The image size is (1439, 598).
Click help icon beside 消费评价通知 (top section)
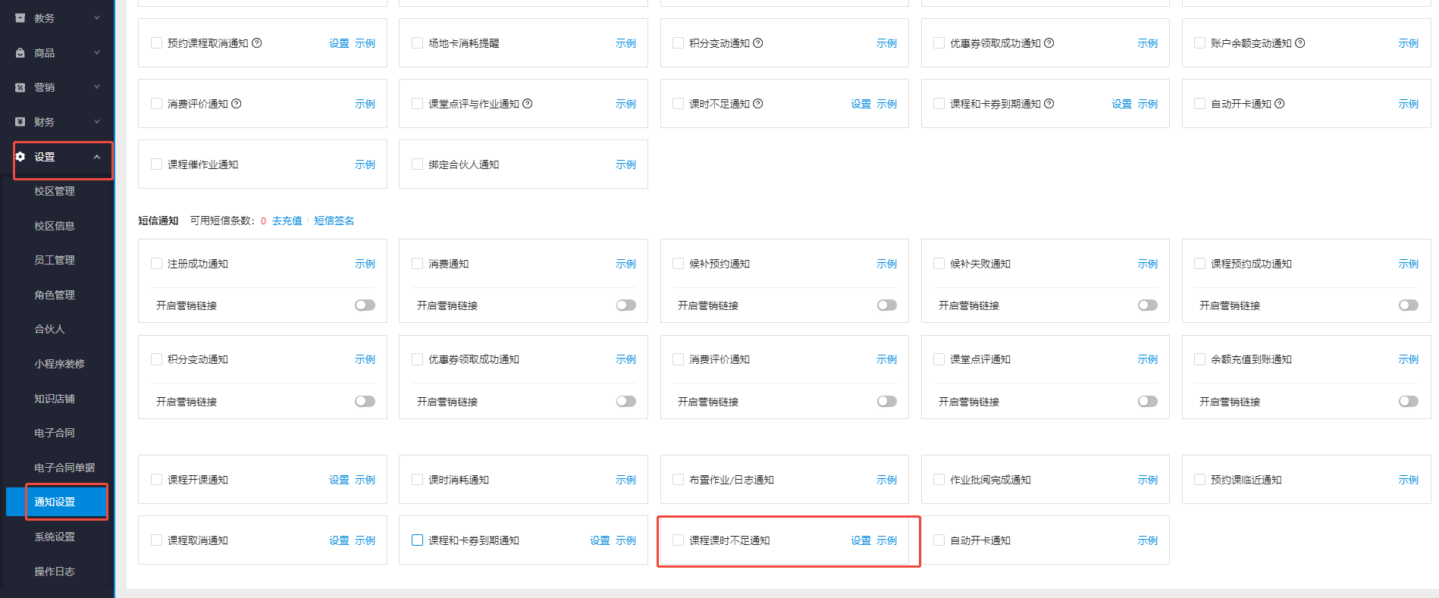click(237, 104)
